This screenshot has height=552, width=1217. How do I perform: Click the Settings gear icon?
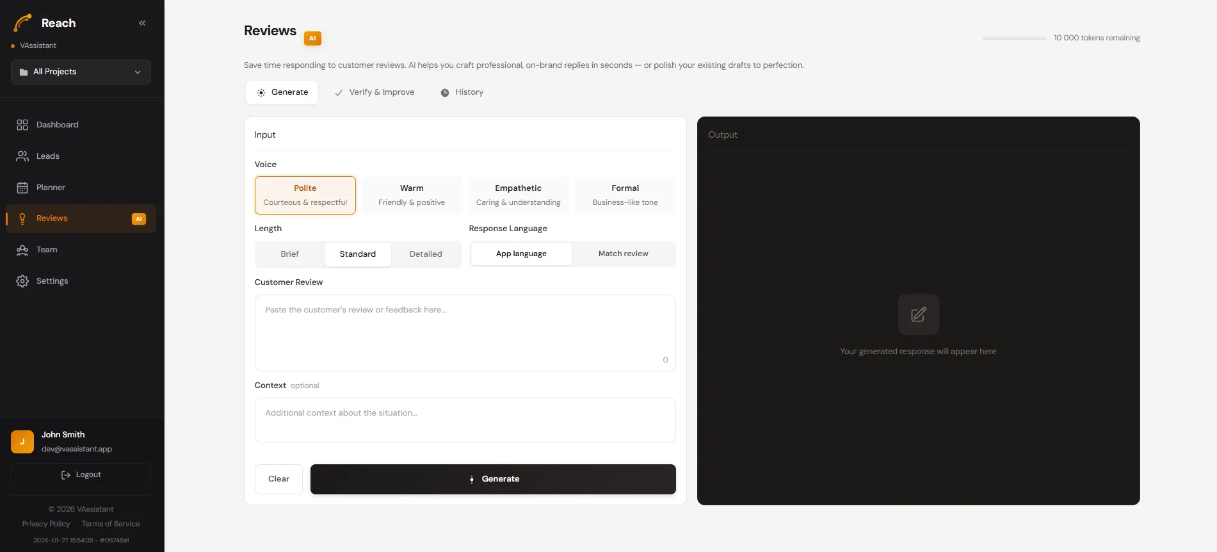[22, 281]
